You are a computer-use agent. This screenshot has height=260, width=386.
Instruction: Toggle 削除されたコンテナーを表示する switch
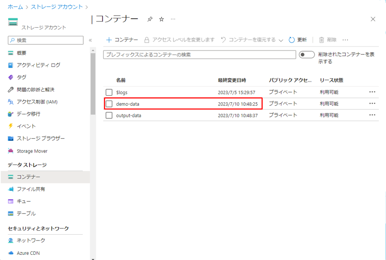click(x=306, y=55)
